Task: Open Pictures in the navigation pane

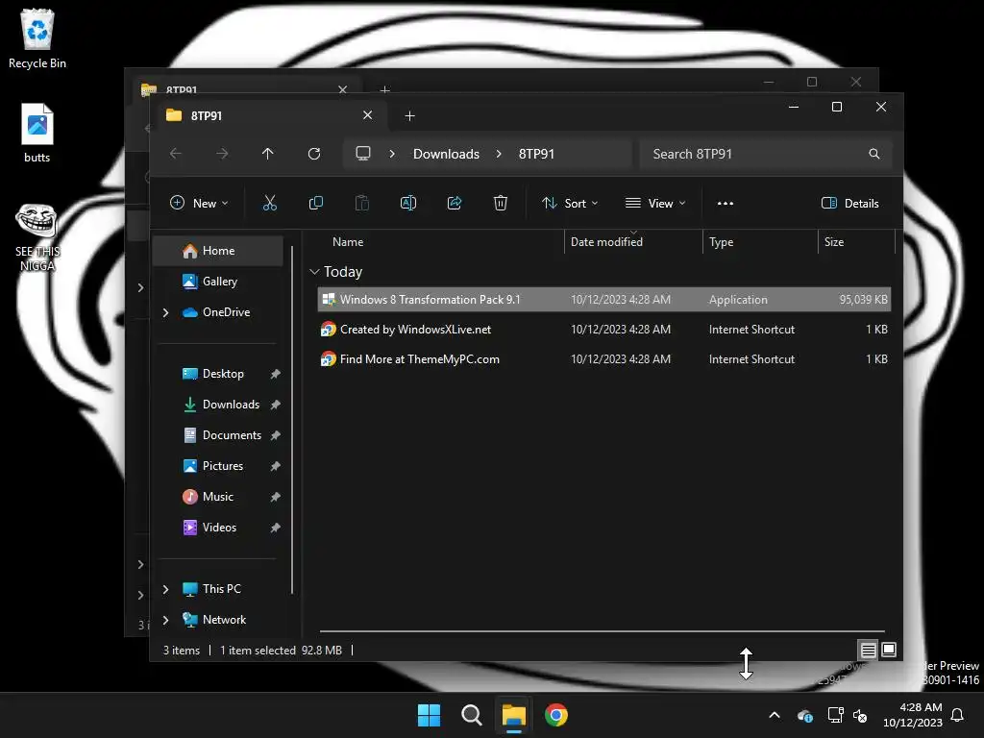Action: [x=218, y=466]
